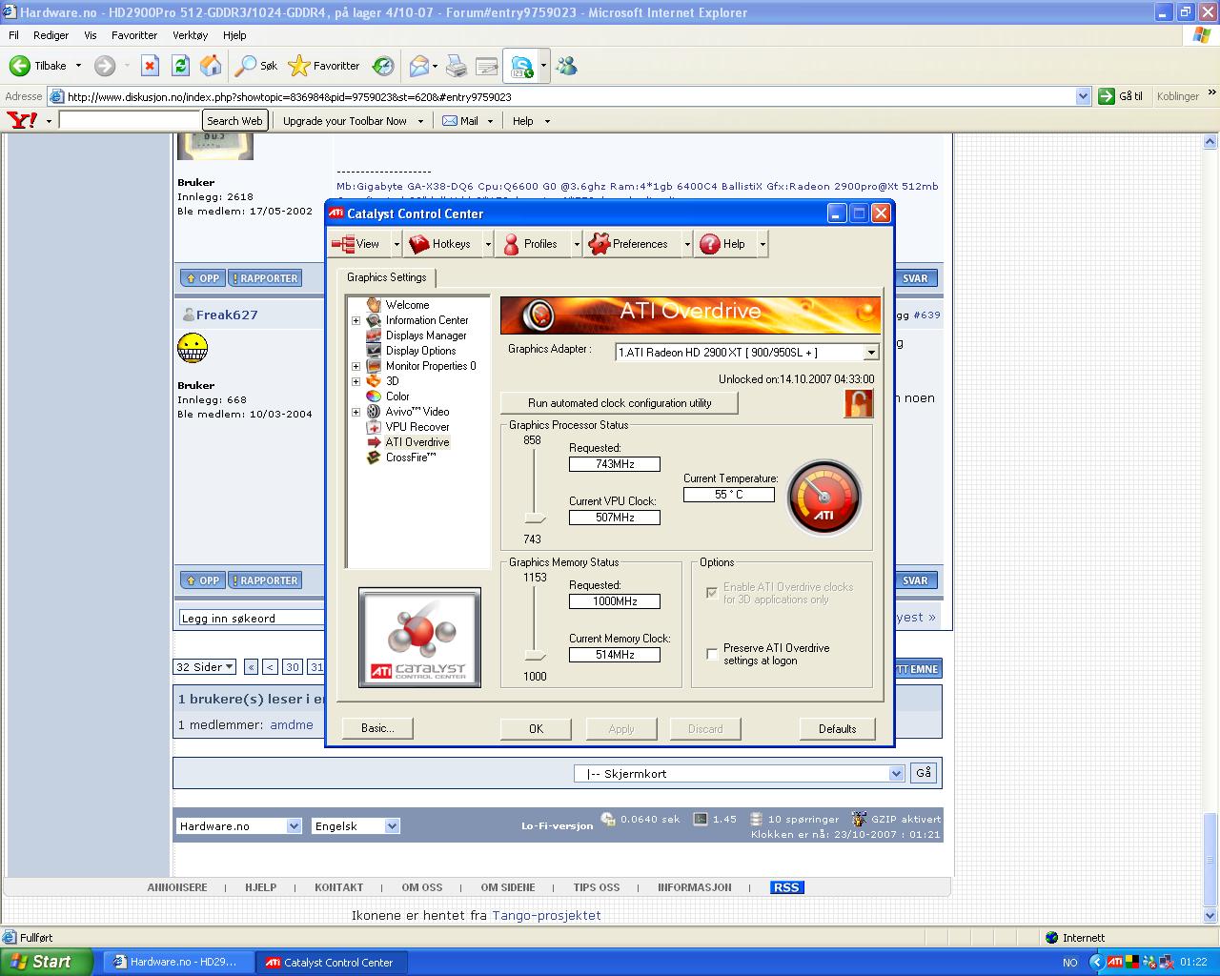Click the ATI tray icon in taskbar
This screenshot has height=976, width=1220.
tap(1114, 963)
